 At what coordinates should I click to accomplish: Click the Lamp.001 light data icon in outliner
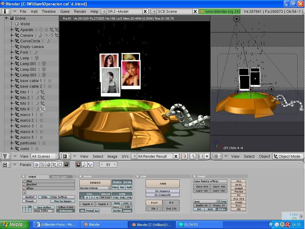coord(44,64)
